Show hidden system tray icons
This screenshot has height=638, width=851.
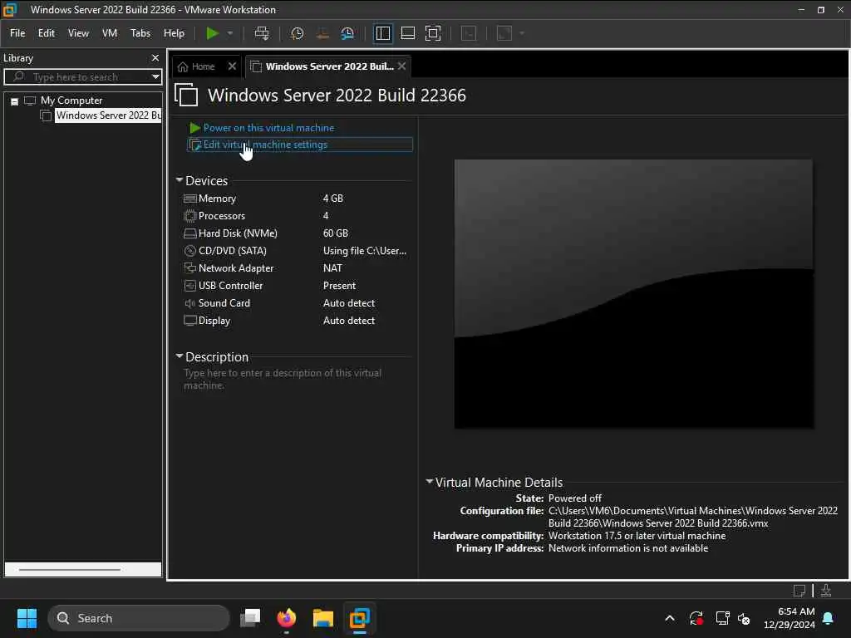click(670, 618)
